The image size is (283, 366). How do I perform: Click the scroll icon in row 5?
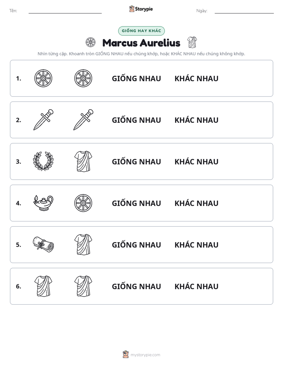point(43,244)
